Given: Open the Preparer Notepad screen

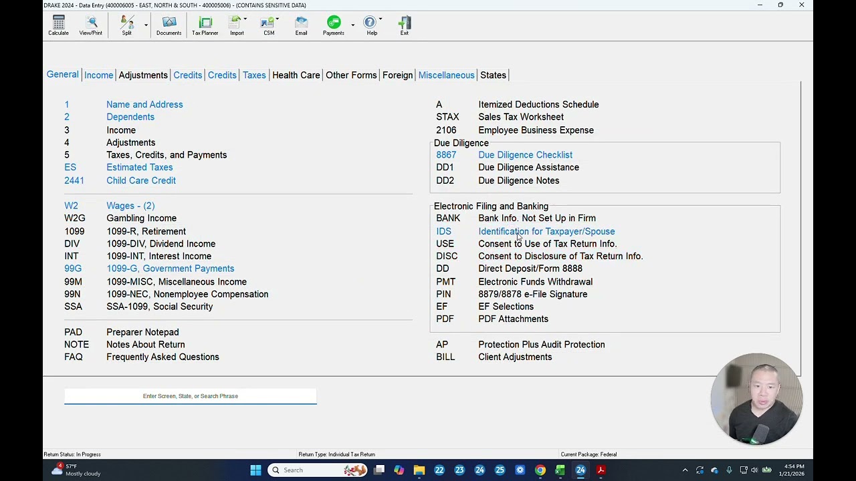Looking at the screenshot, I should point(142,332).
